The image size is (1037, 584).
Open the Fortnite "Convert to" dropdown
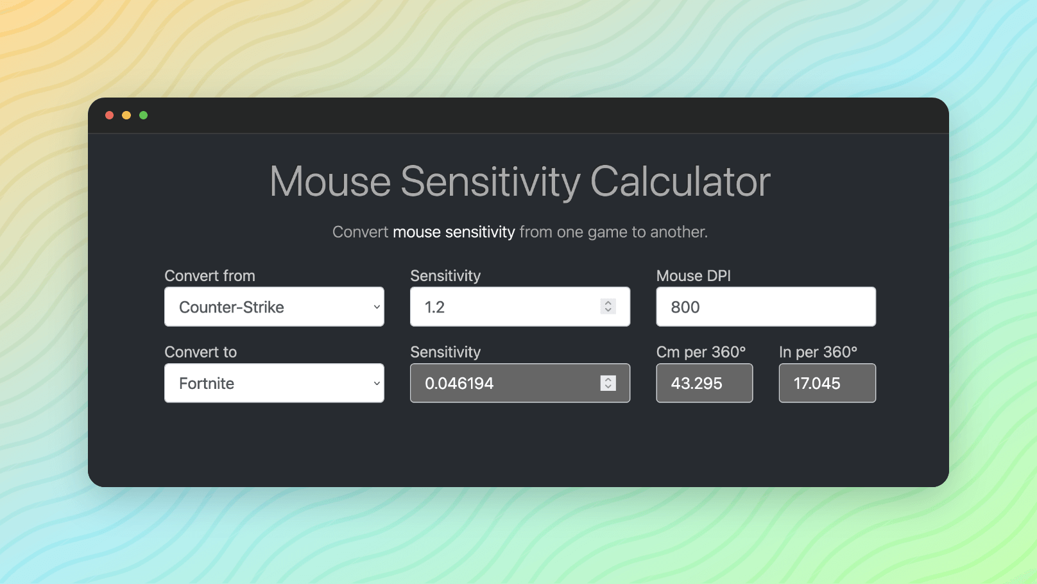(x=274, y=383)
